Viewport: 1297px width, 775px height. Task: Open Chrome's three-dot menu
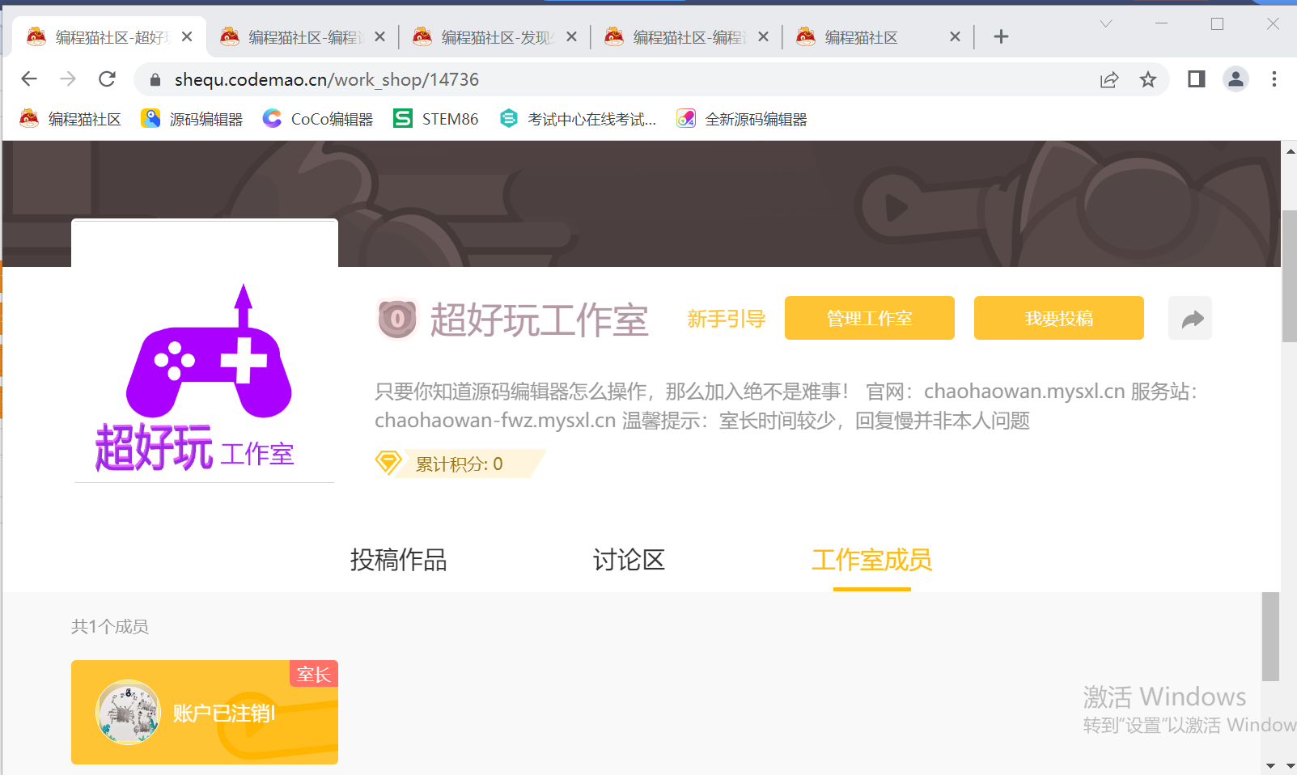(x=1274, y=79)
